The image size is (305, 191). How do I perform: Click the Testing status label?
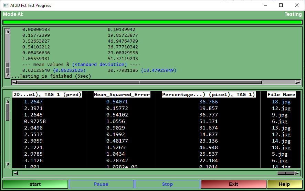tap(293, 14)
